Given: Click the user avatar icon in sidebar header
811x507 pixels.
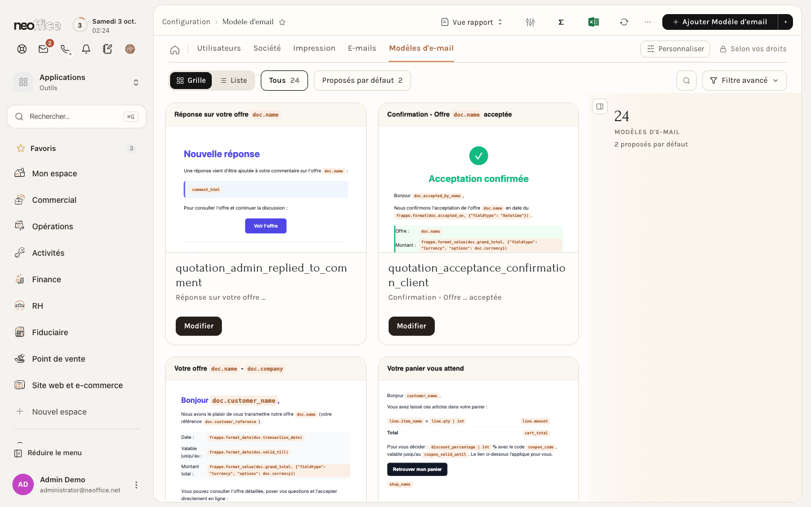Looking at the screenshot, I should click(130, 49).
